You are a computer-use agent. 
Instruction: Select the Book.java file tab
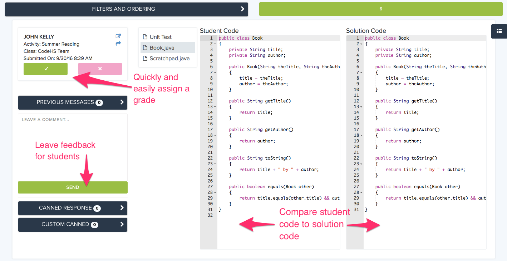coord(168,47)
